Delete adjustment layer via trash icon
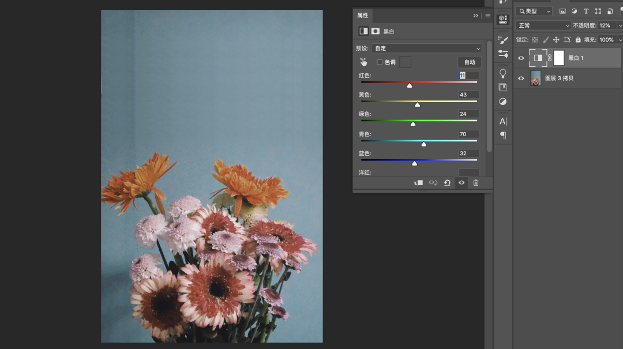The height and width of the screenshot is (349, 623). point(476,183)
